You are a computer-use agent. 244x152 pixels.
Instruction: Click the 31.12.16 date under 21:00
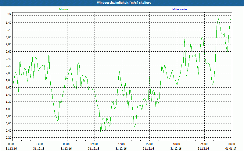point(203,149)
